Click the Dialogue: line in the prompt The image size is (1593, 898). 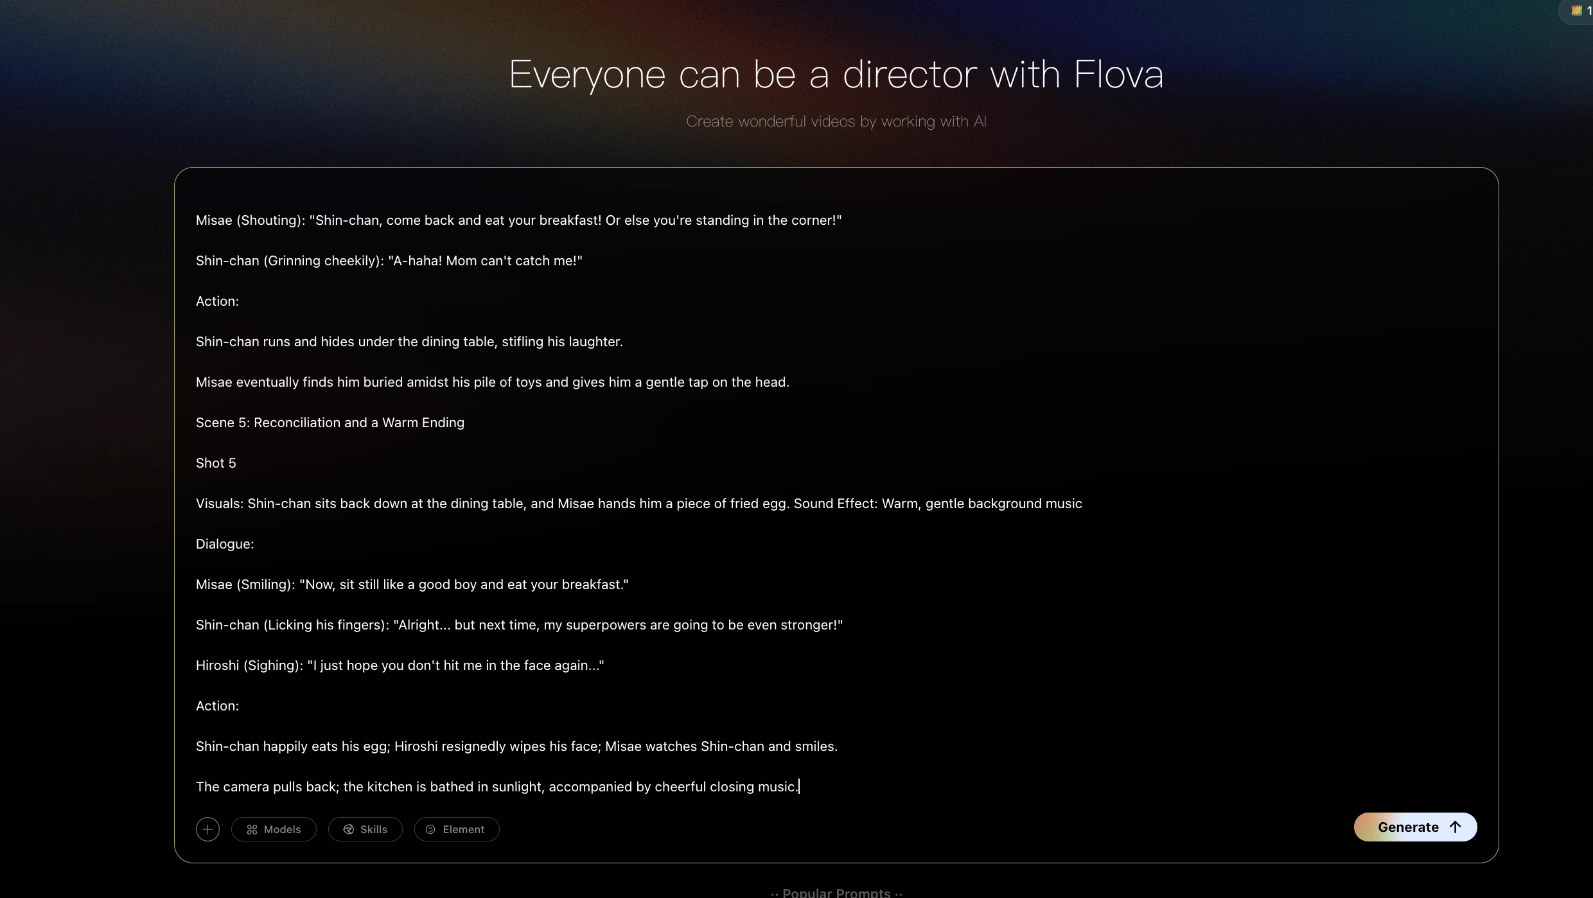[x=225, y=544]
